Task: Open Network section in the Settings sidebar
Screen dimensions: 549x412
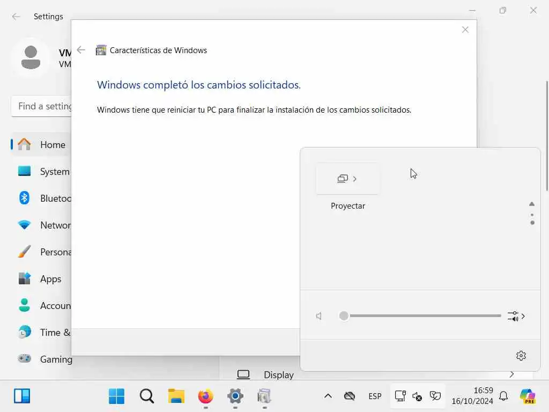Action: click(x=41, y=225)
